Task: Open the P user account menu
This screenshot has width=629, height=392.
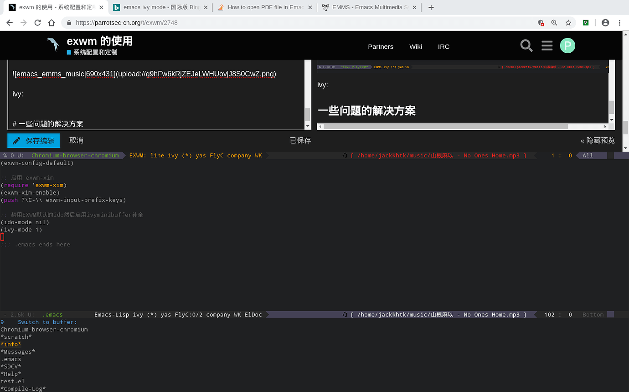Action: coord(567,45)
